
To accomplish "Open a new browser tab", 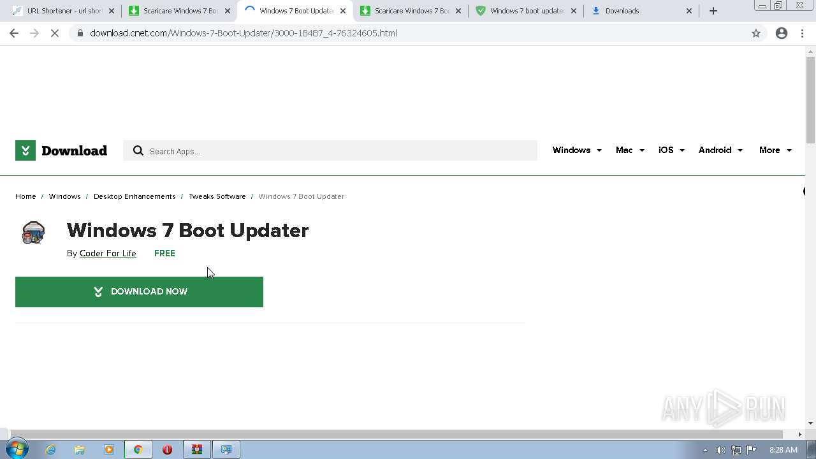I will [713, 11].
